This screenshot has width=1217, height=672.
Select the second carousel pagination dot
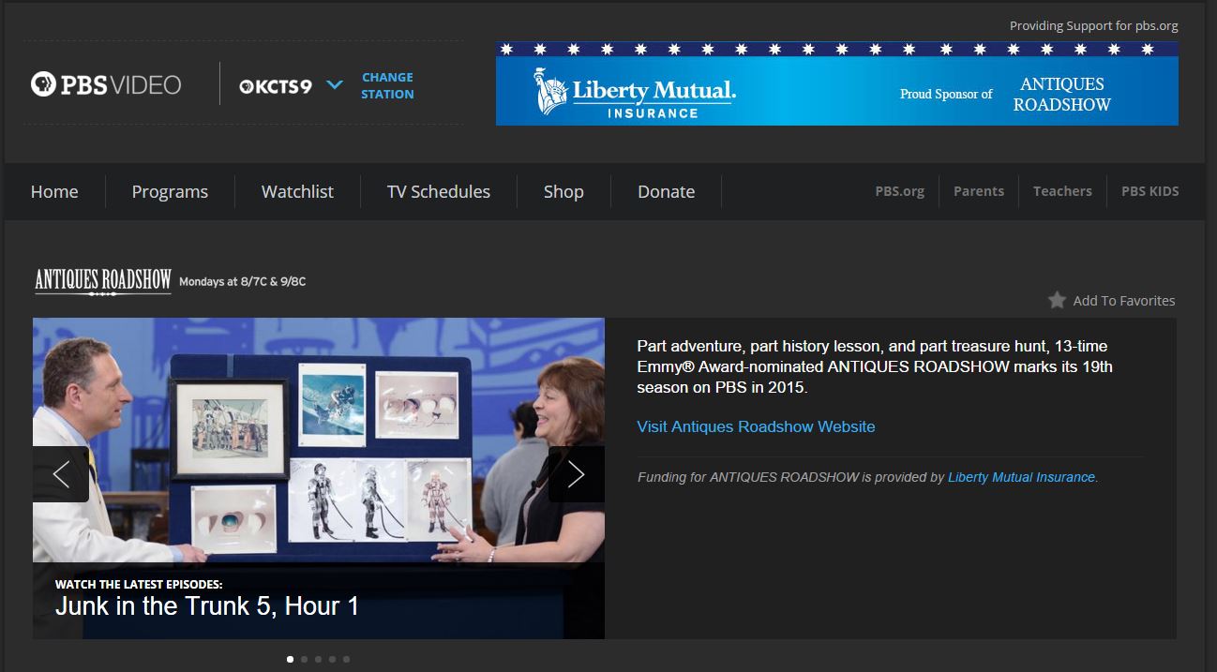[x=304, y=659]
